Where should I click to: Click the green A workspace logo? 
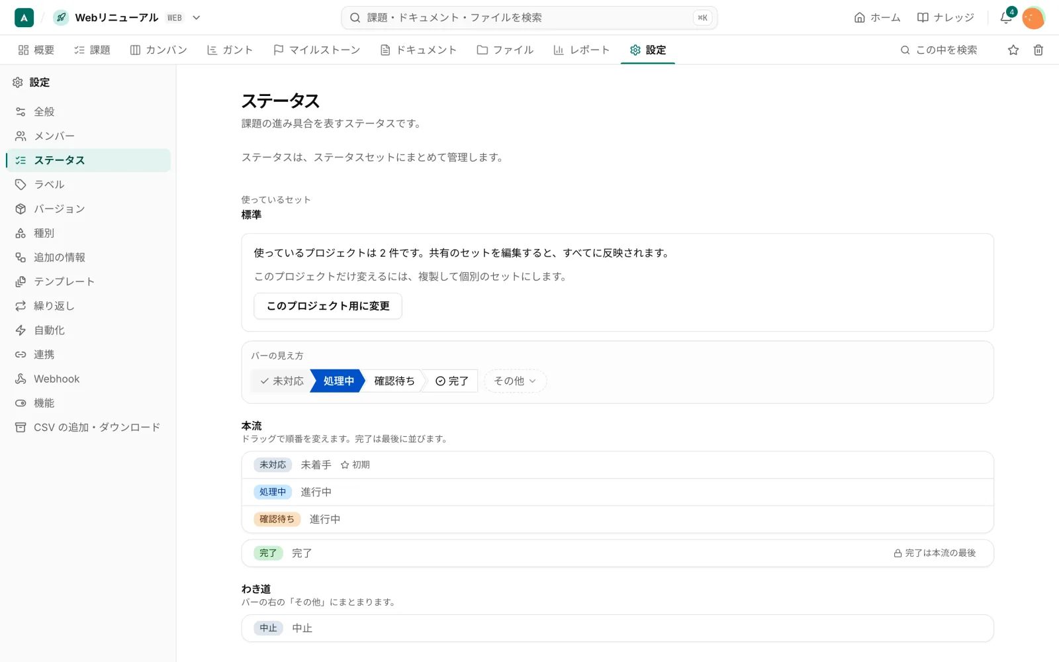pyautogui.click(x=24, y=18)
